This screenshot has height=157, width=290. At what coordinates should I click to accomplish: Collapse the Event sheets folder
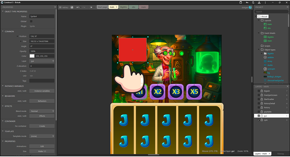258,33
